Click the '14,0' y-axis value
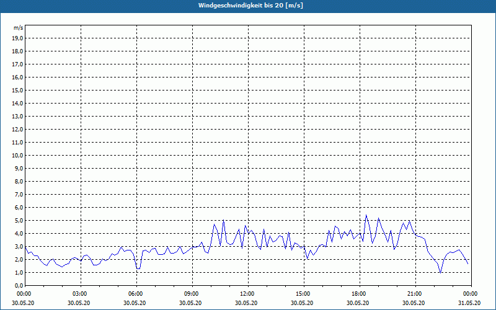This screenshot has height=310, width=496. [x=18, y=104]
